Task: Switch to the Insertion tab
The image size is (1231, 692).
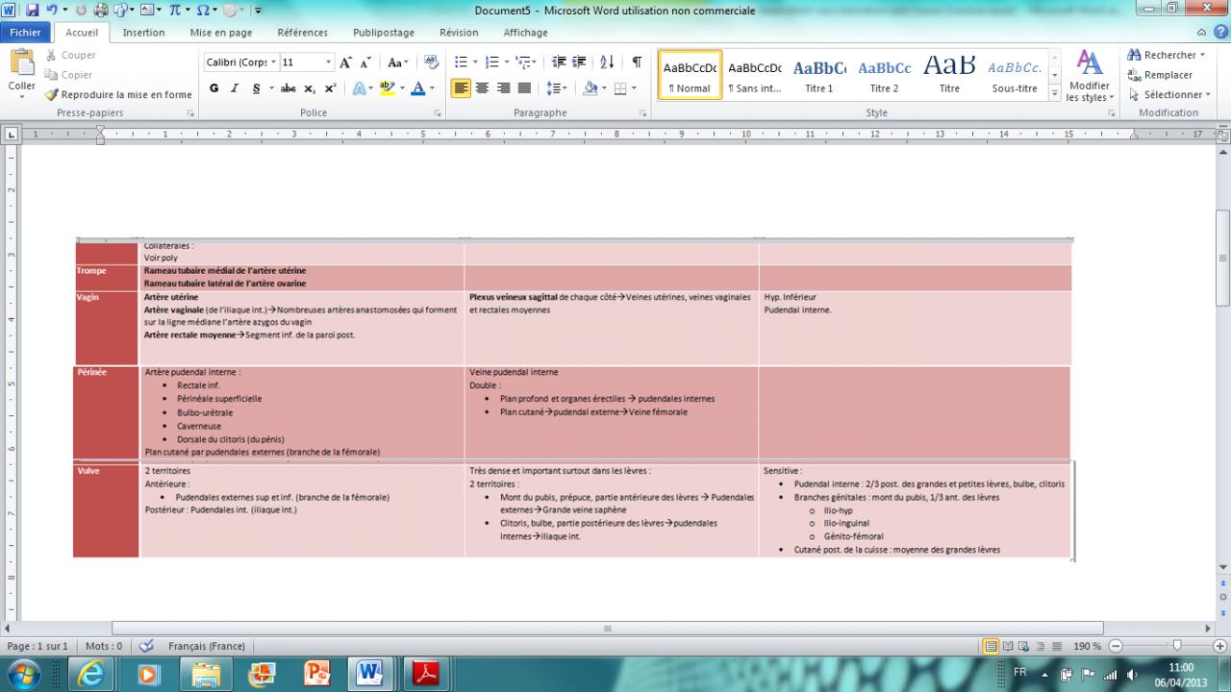Action: click(x=144, y=32)
